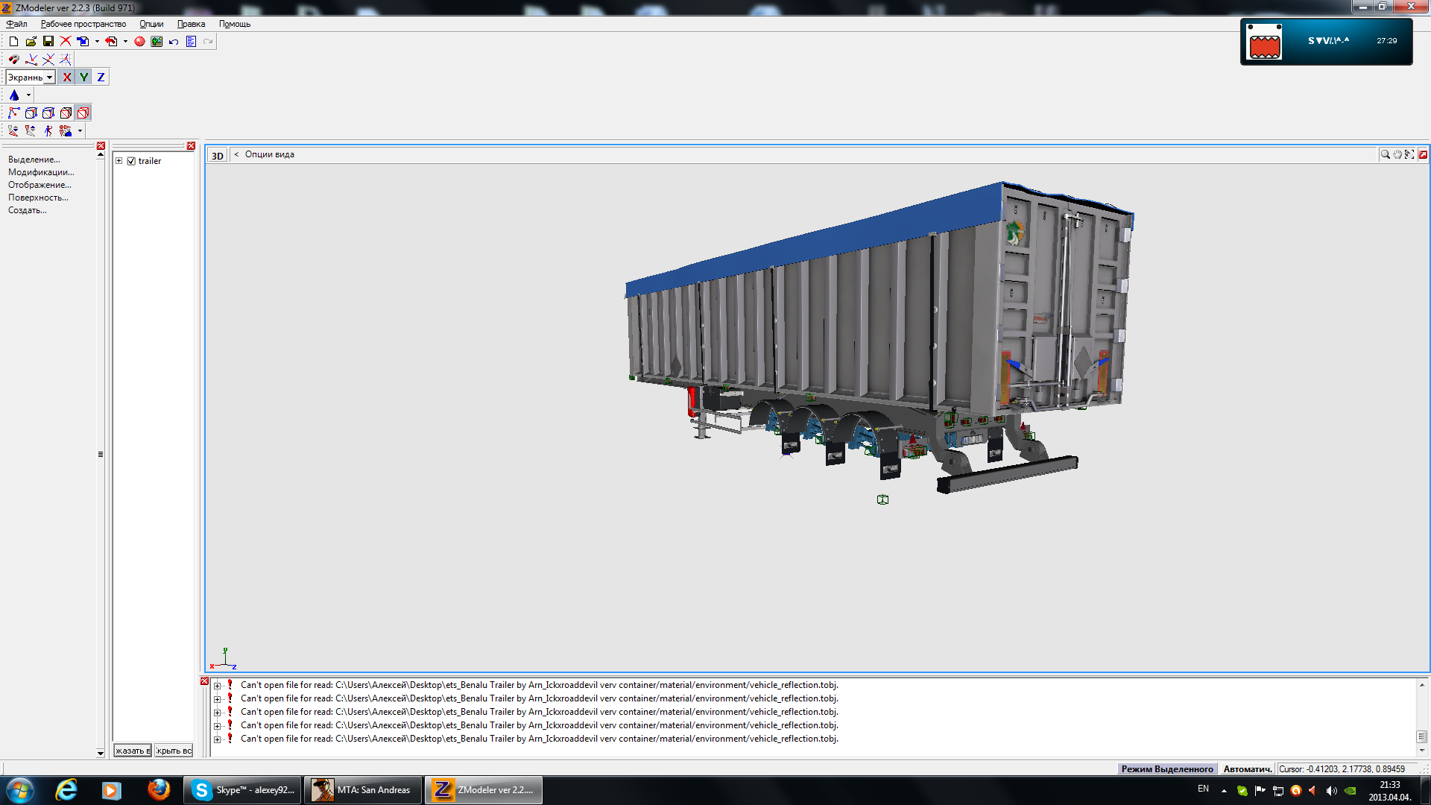Screen dimensions: 1431x805
Task: Toggle the X axis lock
Action: 67,78
